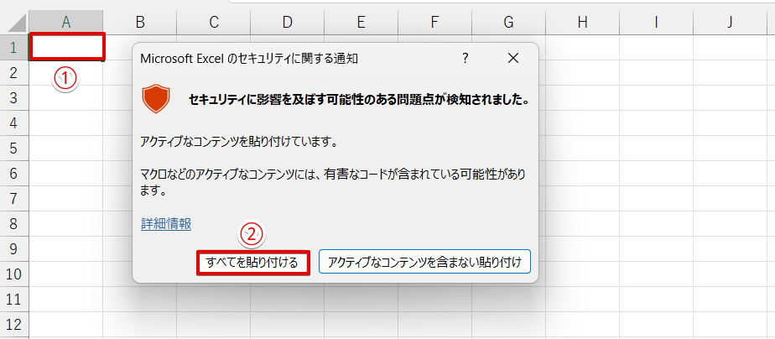Click the マクロなどのアクティブなコンテンツ warning paragraph
The width and height of the screenshot is (775, 339).
(x=333, y=182)
